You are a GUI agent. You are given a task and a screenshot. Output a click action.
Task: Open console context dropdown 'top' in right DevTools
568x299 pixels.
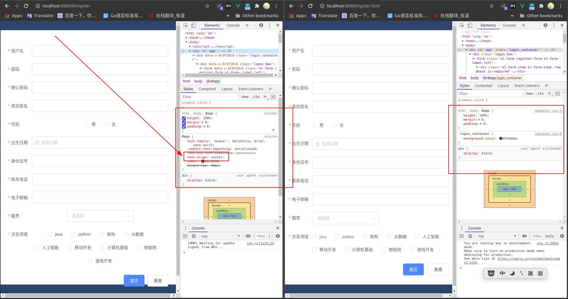[497, 236]
